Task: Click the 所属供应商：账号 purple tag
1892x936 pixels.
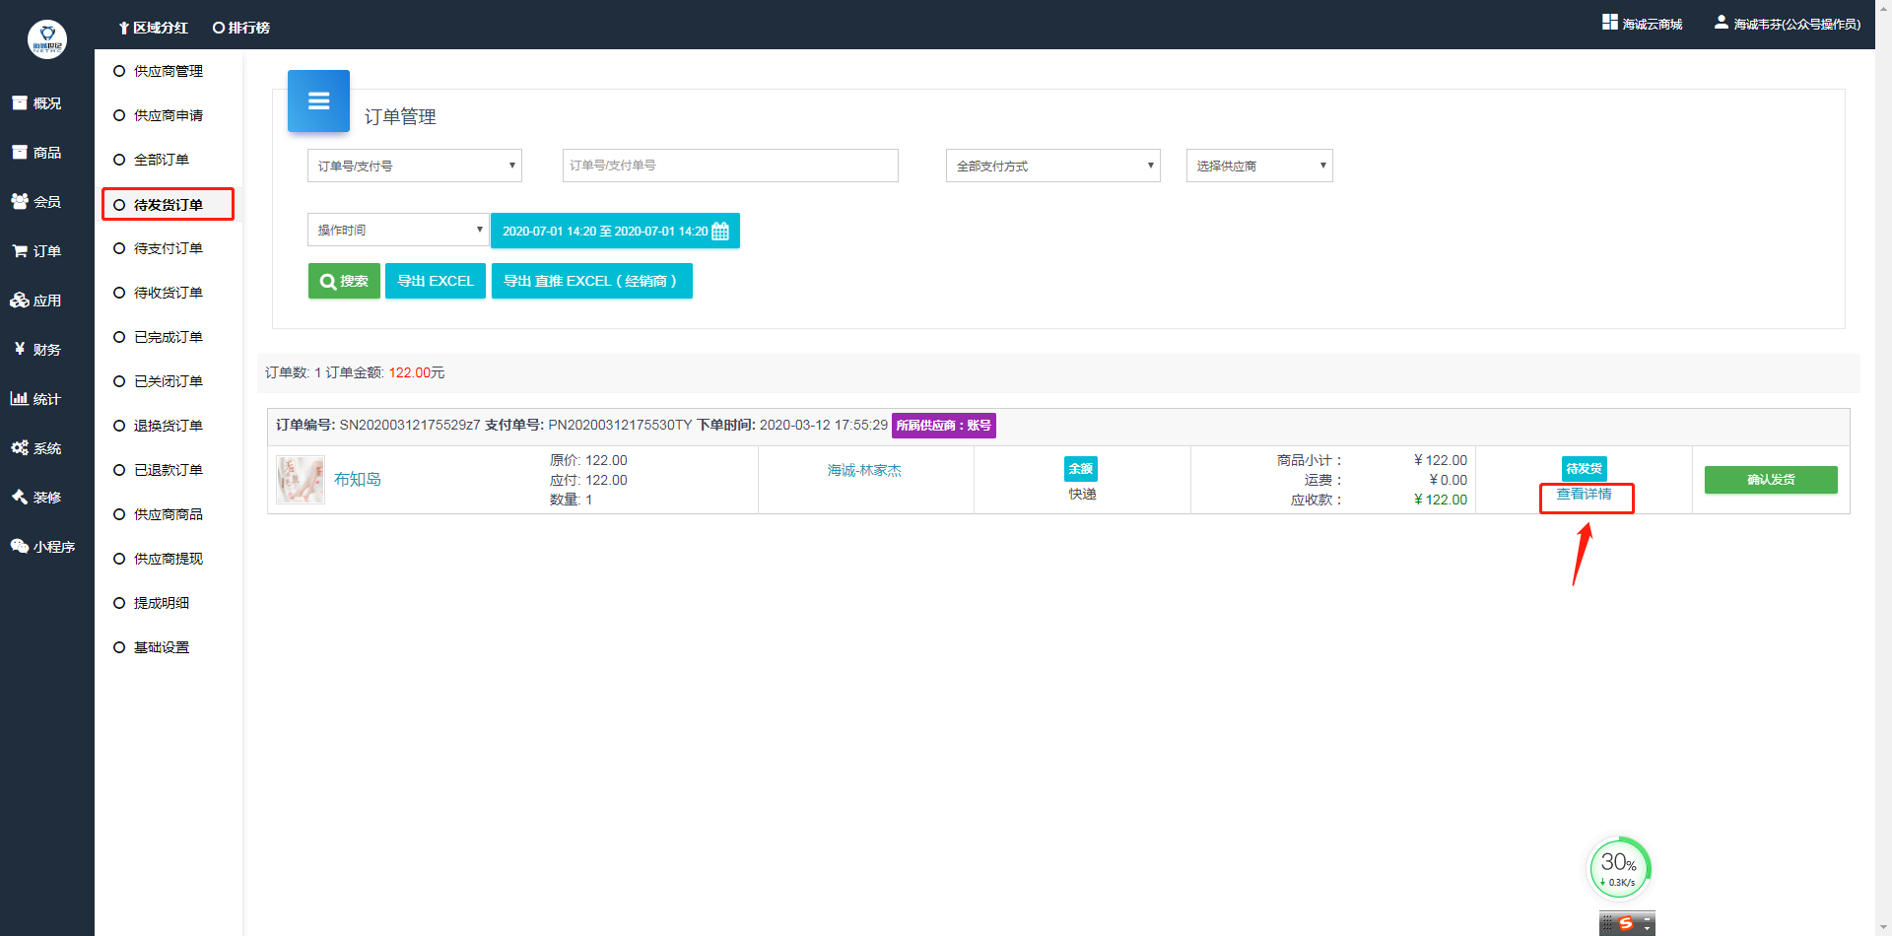Action: [944, 426]
